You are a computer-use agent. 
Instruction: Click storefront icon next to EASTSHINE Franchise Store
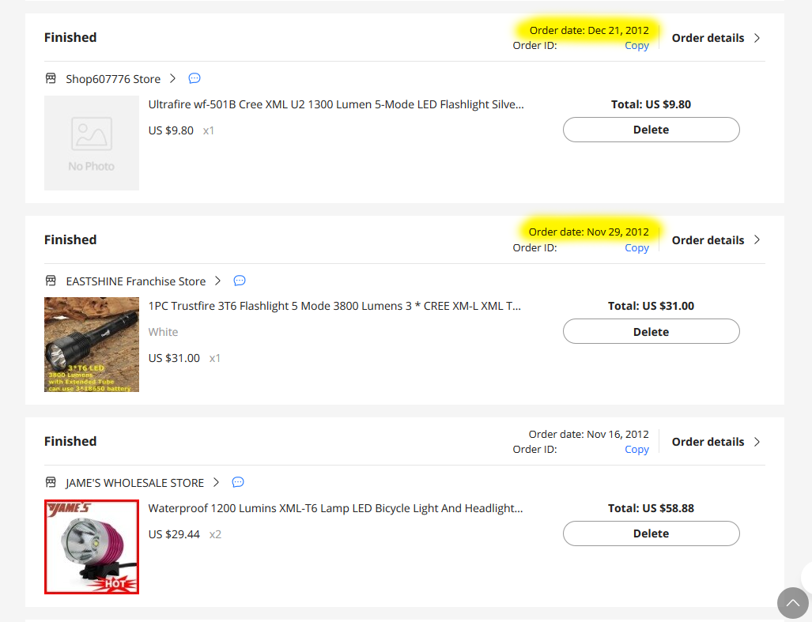coord(51,281)
